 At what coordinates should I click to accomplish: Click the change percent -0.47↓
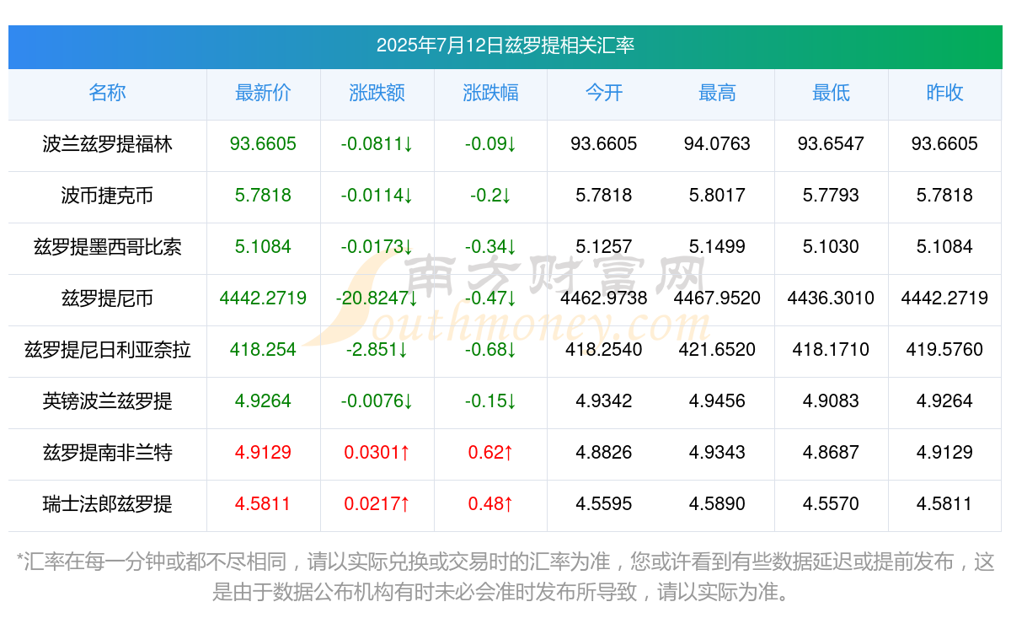pos(490,298)
